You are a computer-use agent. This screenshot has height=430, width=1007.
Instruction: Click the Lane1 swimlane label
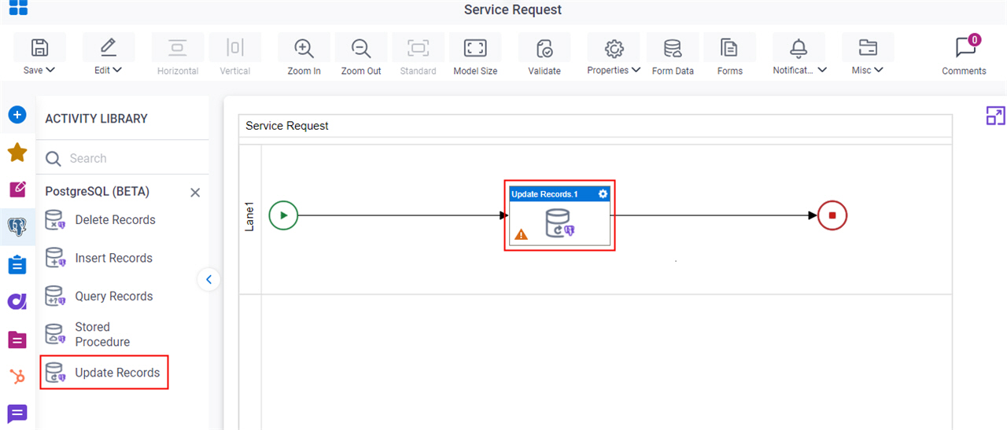[x=250, y=215]
